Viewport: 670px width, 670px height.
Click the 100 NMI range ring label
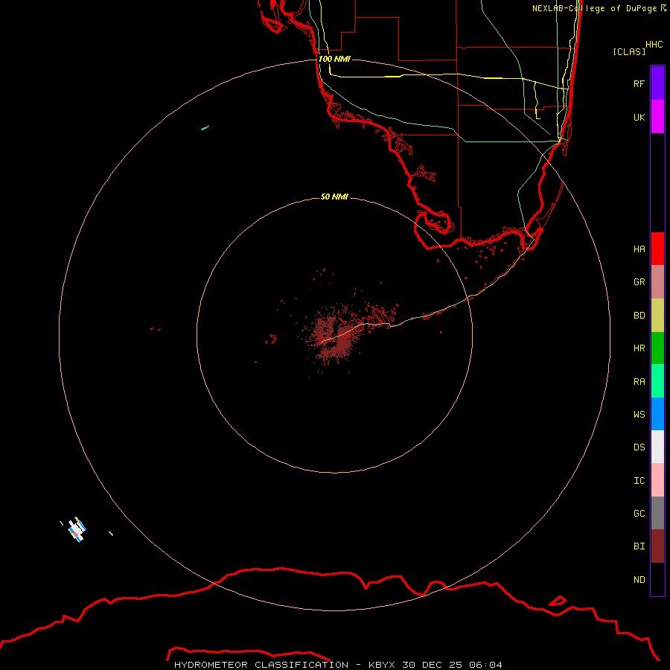click(334, 59)
